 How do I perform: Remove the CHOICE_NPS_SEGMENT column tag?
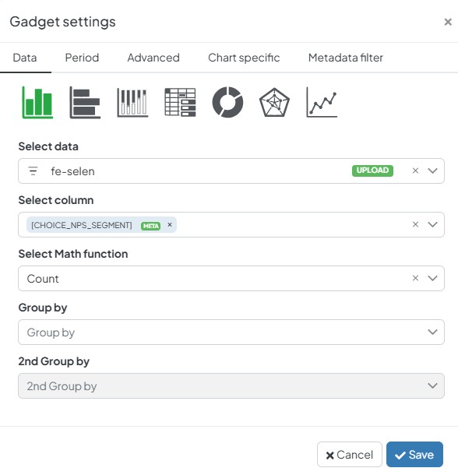pyautogui.click(x=170, y=225)
